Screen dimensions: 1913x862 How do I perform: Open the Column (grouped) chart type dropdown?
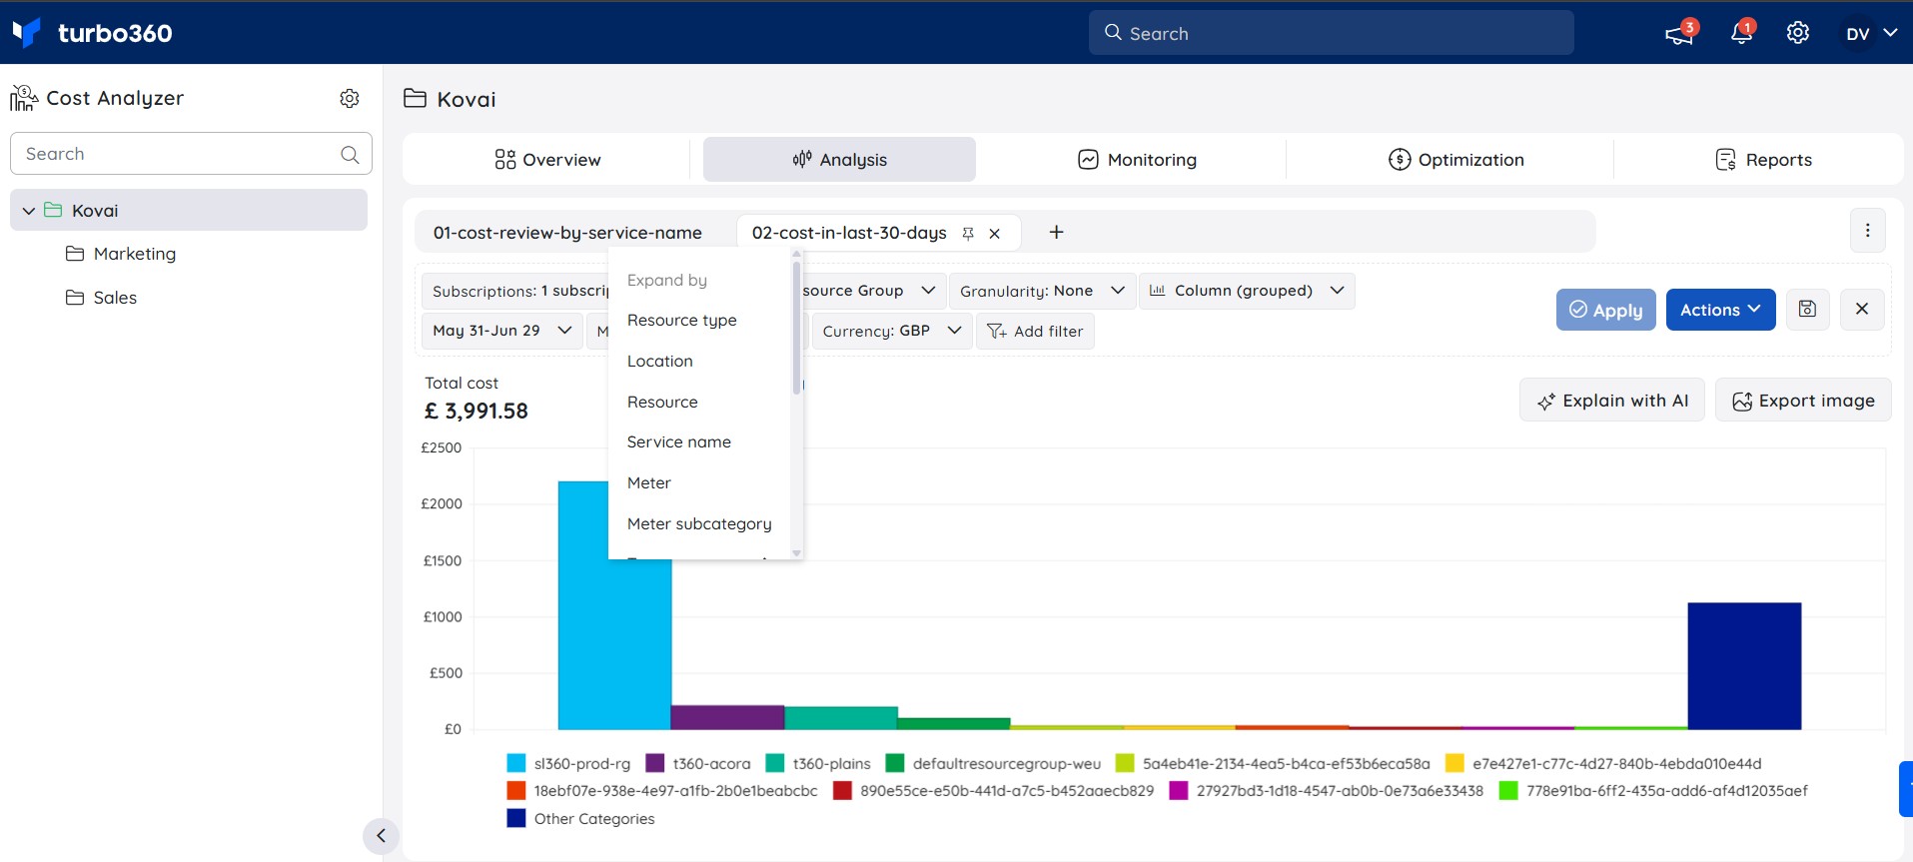pyautogui.click(x=1247, y=291)
